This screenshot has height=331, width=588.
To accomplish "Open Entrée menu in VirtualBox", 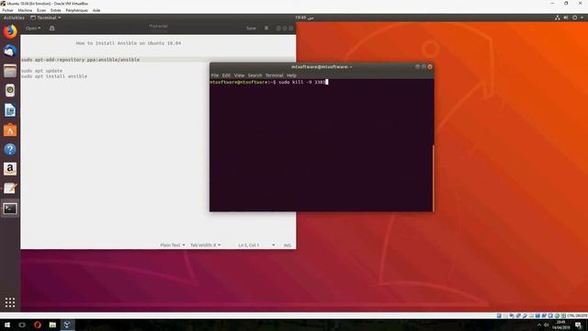I will [x=55, y=10].
